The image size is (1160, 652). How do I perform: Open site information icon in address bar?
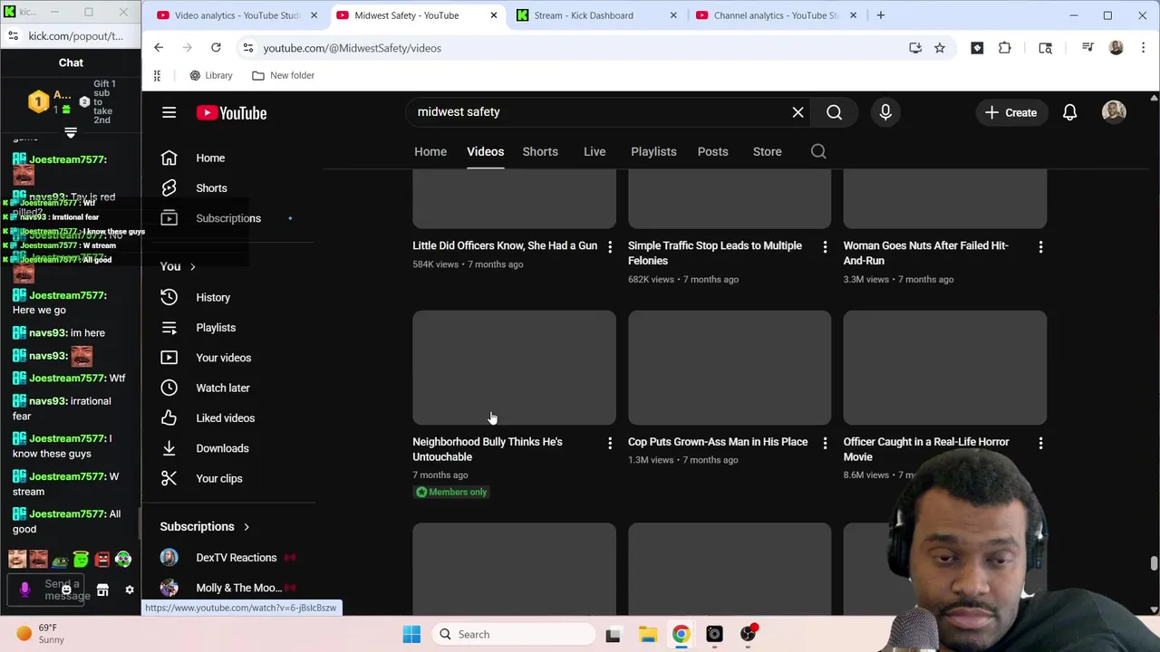point(248,48)
